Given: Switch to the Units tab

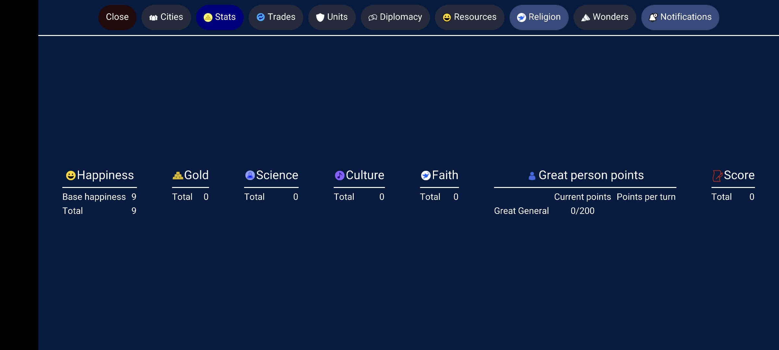Looking at the screenshot, I should point(331,17).
